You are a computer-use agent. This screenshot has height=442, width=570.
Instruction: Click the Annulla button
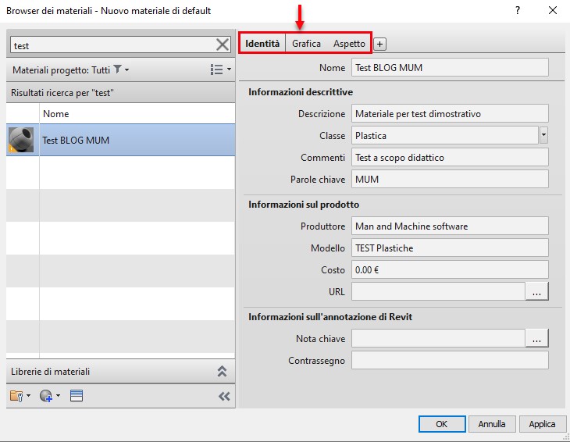tap(492, 424)
